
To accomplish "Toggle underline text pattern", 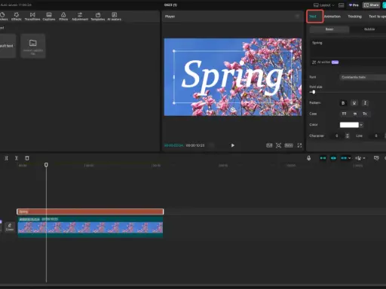I will [x=354, y=103].
